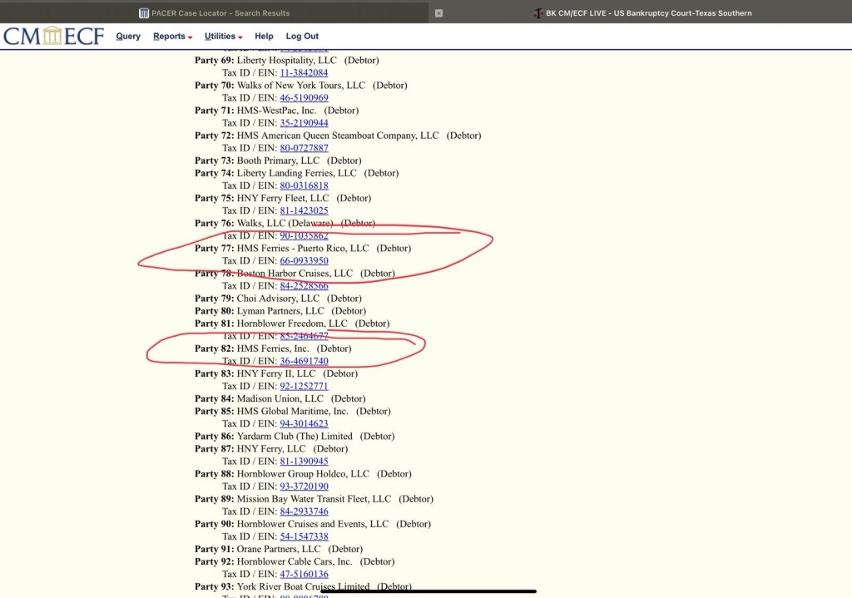Expand the Reports dropdown menu
This screenshot has width=852, height=598.
coord(172,37)
